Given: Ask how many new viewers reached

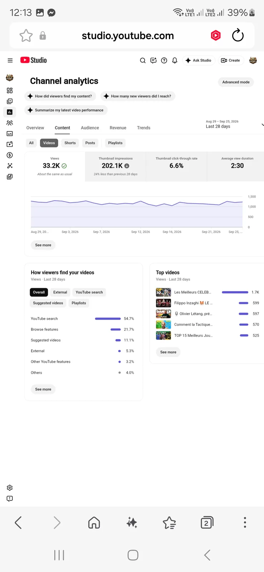Looking at the screenshot, I should click(138, 96).
